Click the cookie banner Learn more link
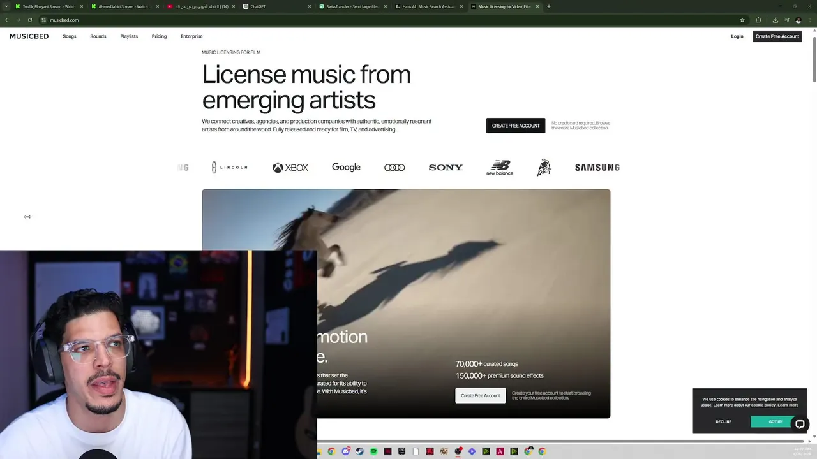 (788, 405)
